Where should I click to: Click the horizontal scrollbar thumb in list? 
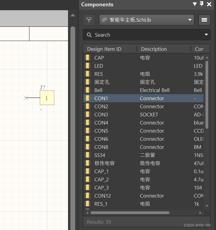(x=130, y=213)
